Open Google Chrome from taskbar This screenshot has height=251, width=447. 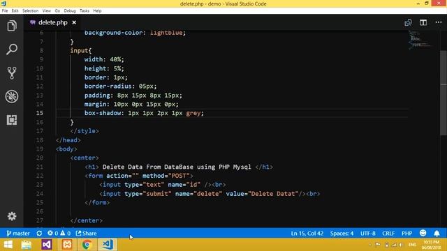[87, 245]
